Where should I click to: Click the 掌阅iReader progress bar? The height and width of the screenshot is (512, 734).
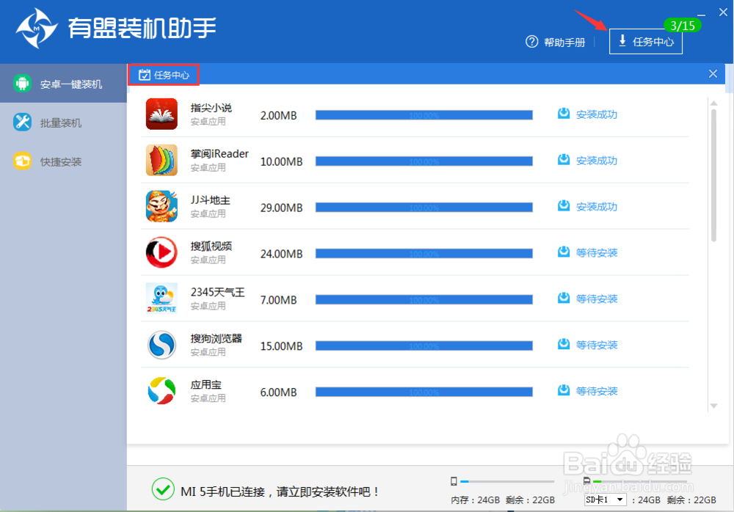pyautogui.click(x=424, y=160)
